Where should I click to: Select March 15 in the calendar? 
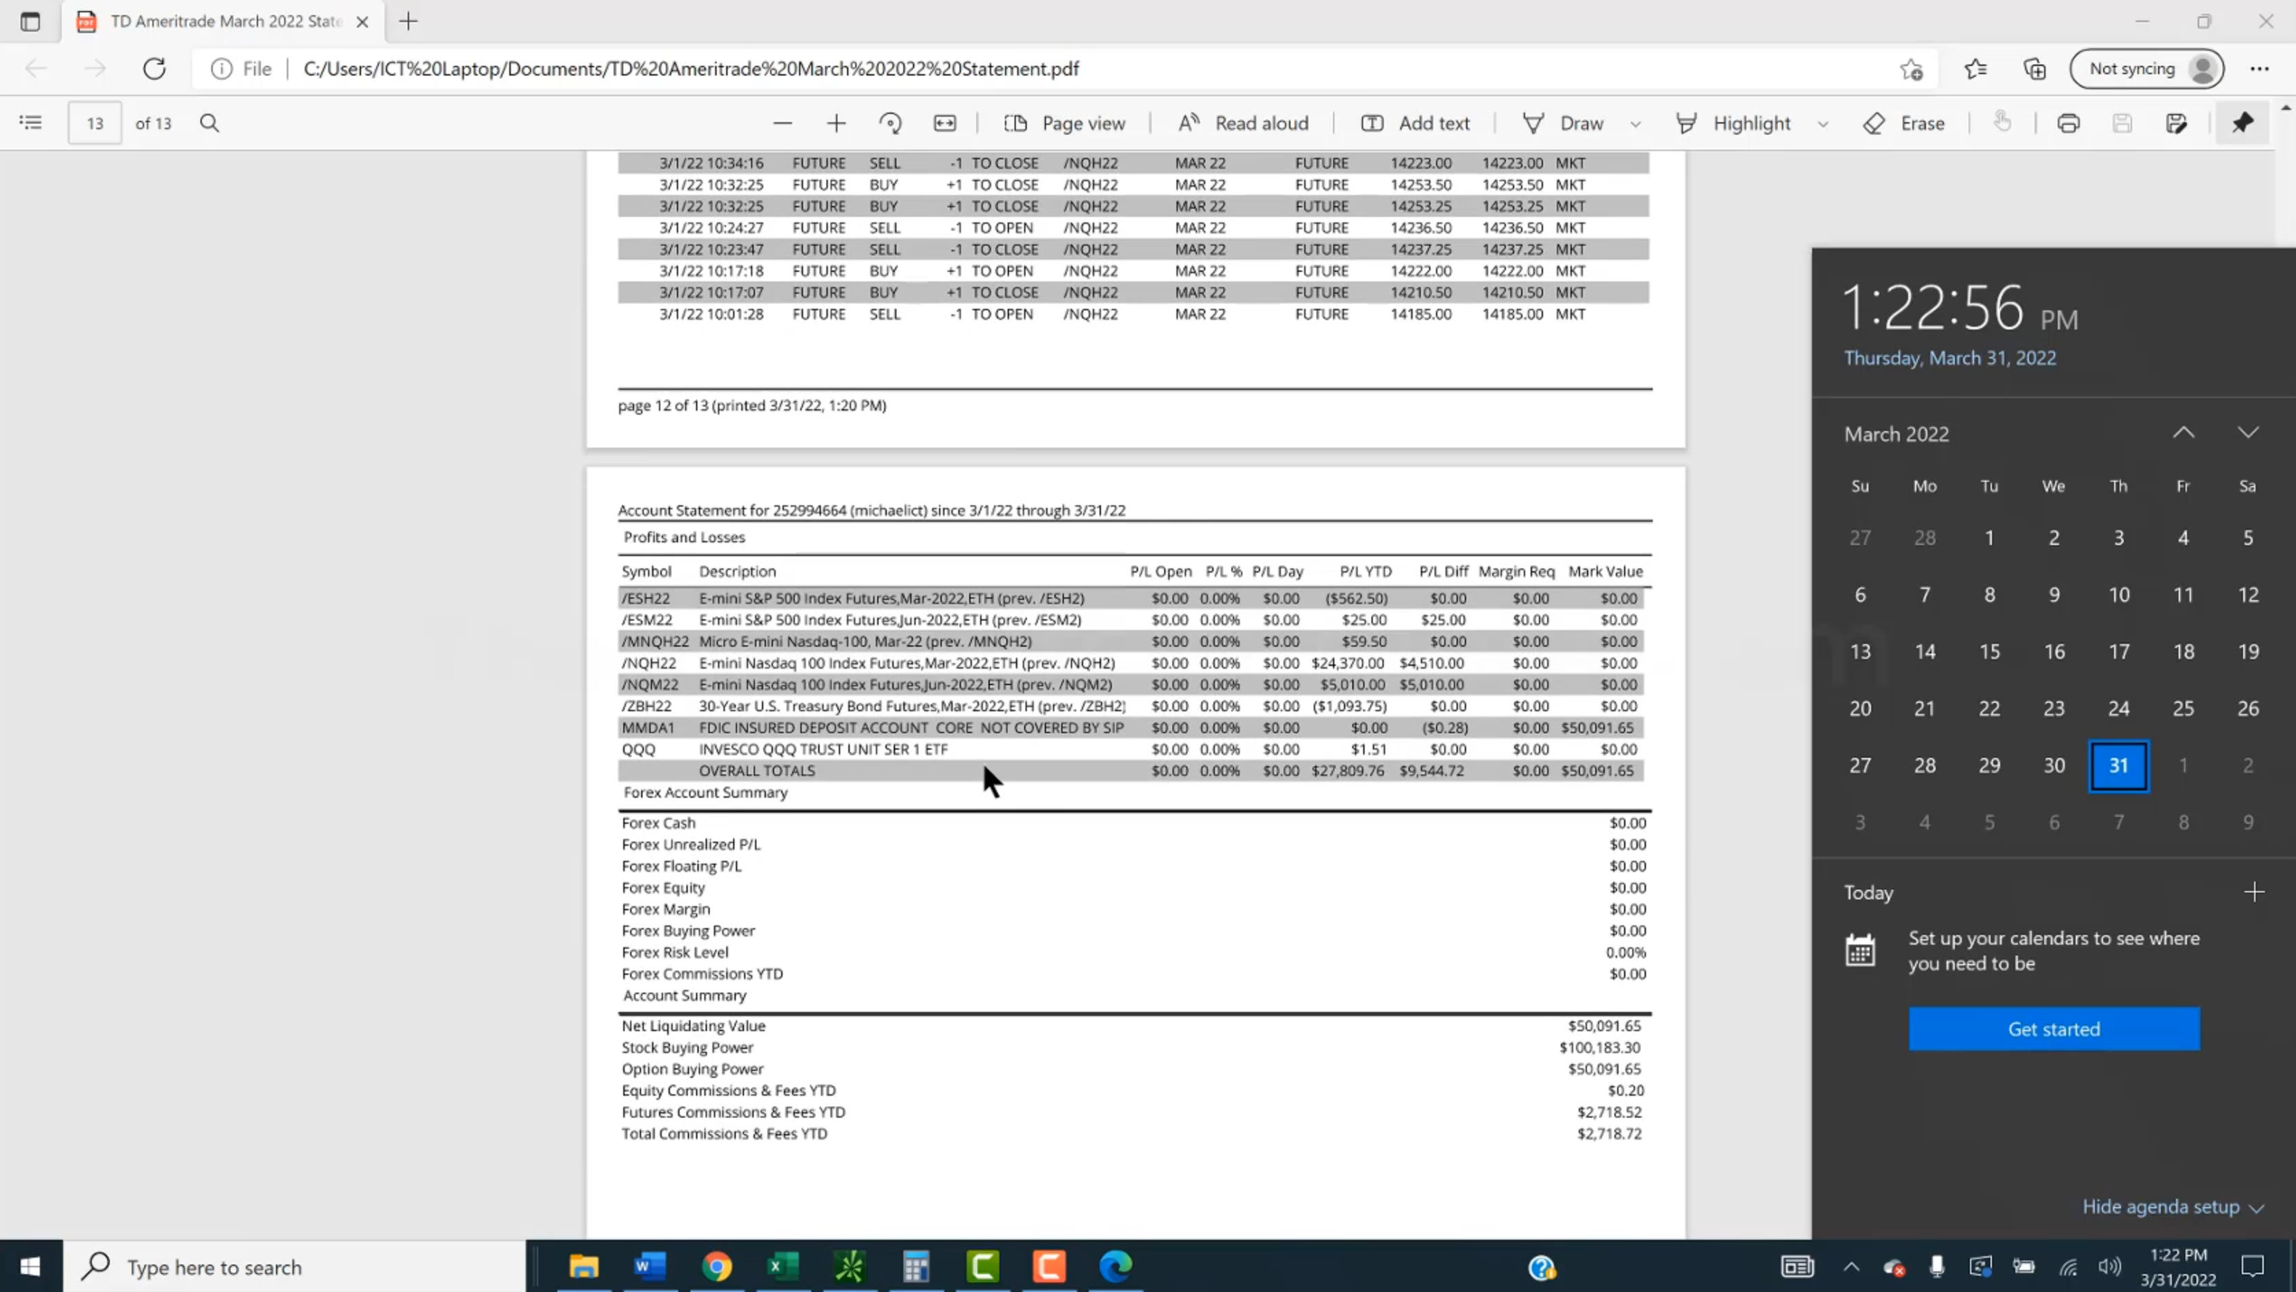pos(1989,651)
